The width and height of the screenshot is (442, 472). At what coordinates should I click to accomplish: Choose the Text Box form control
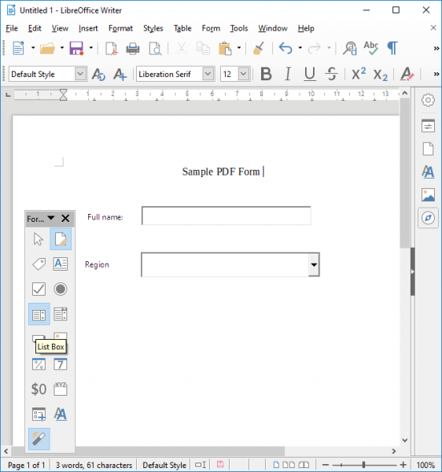pos(61,264)
